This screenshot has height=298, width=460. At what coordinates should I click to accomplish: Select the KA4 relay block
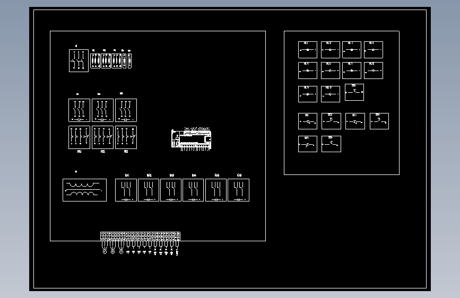(193, 190)
